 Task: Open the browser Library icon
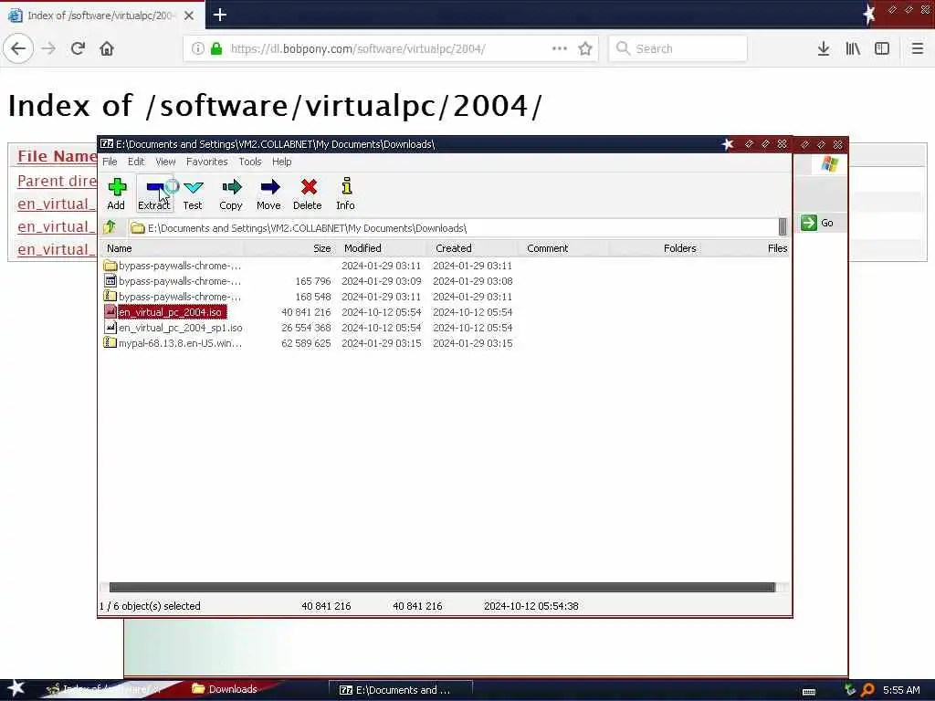point(853,48)
